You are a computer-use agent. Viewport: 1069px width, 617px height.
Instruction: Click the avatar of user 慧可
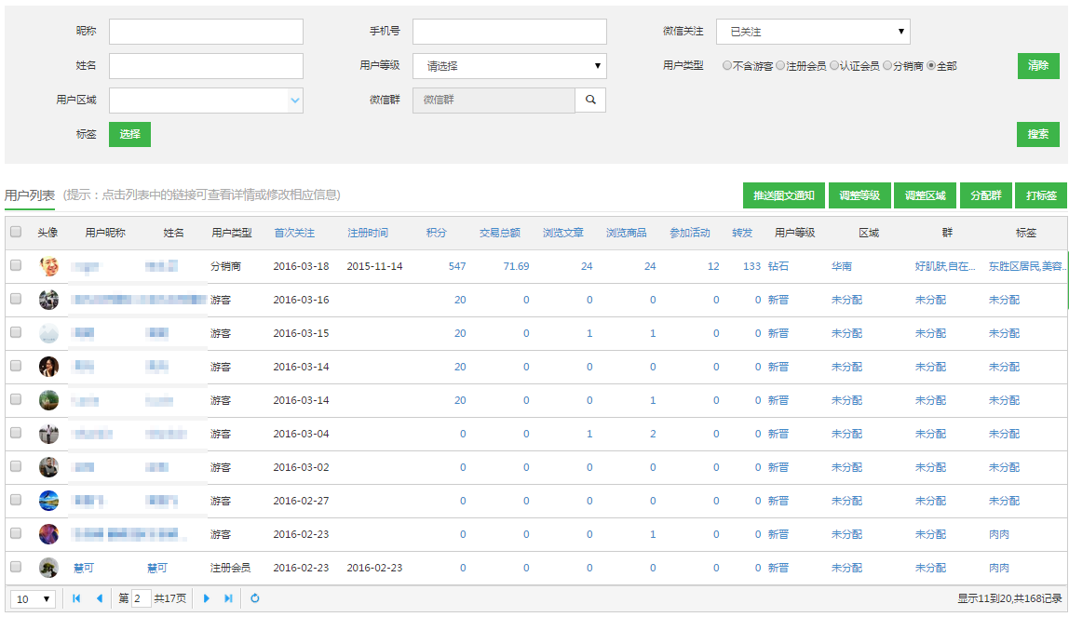48,568
